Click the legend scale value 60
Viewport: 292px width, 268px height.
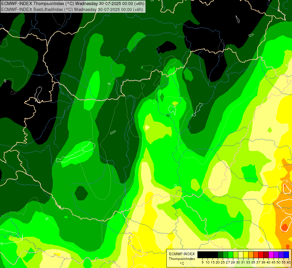tap(289, 262)
